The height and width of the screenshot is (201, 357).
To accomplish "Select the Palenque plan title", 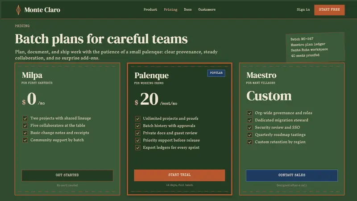I will click(x=151, y=75).
